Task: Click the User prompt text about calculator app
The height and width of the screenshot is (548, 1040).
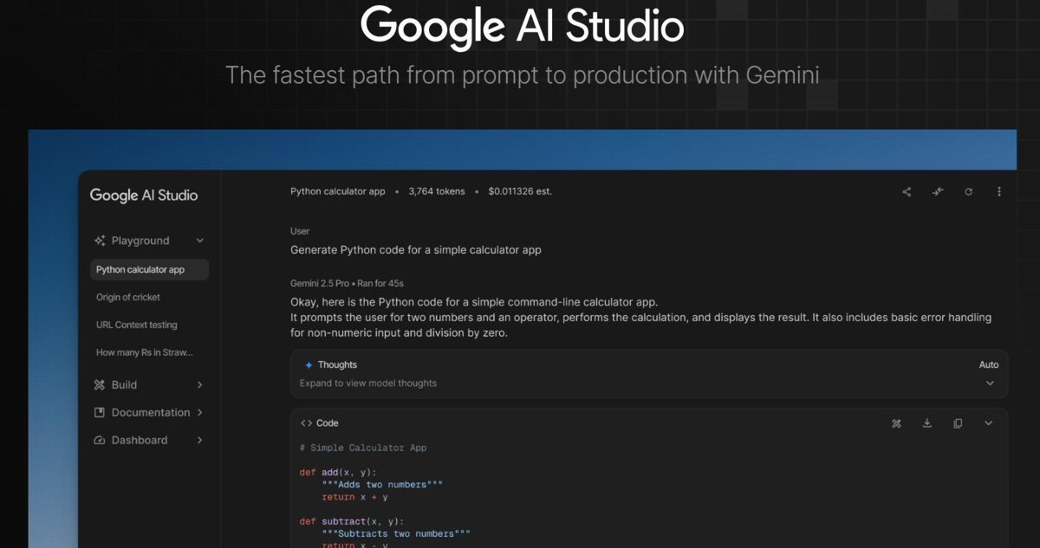Action: (416, 250)
